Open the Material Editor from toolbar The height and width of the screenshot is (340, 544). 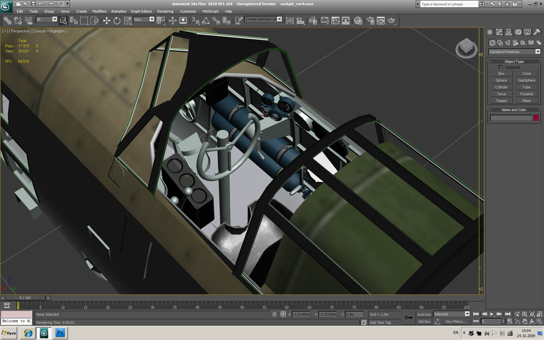pos(358,21)
